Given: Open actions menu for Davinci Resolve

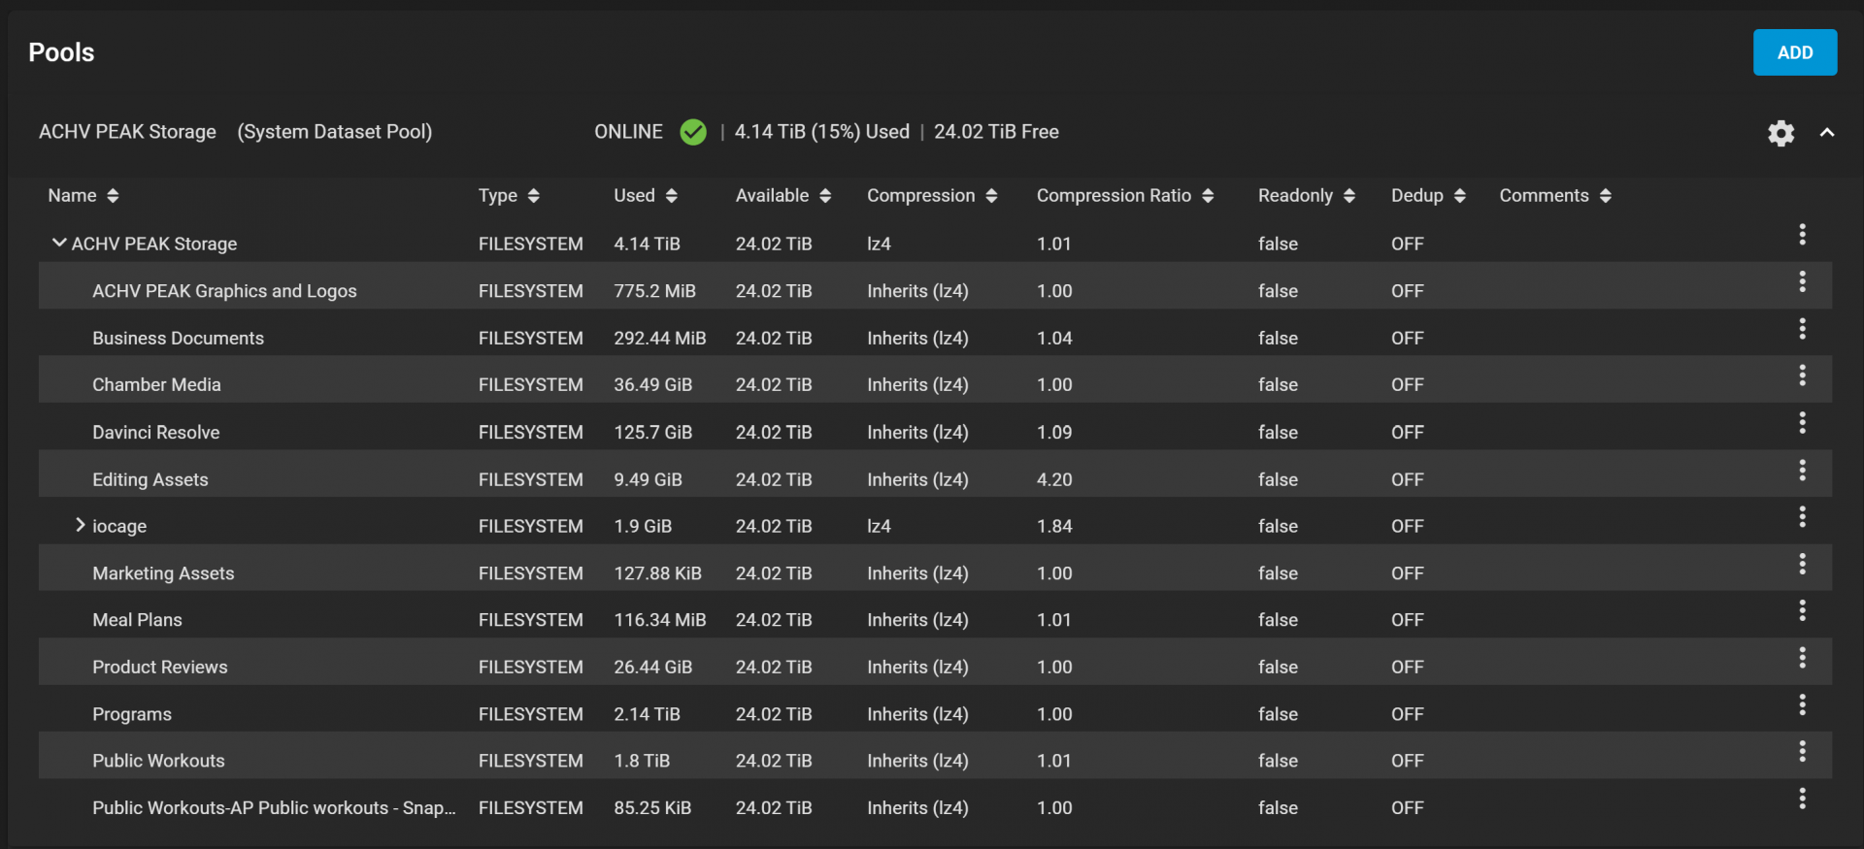Looking at the screenshot, I should (x=1802, y=423).
